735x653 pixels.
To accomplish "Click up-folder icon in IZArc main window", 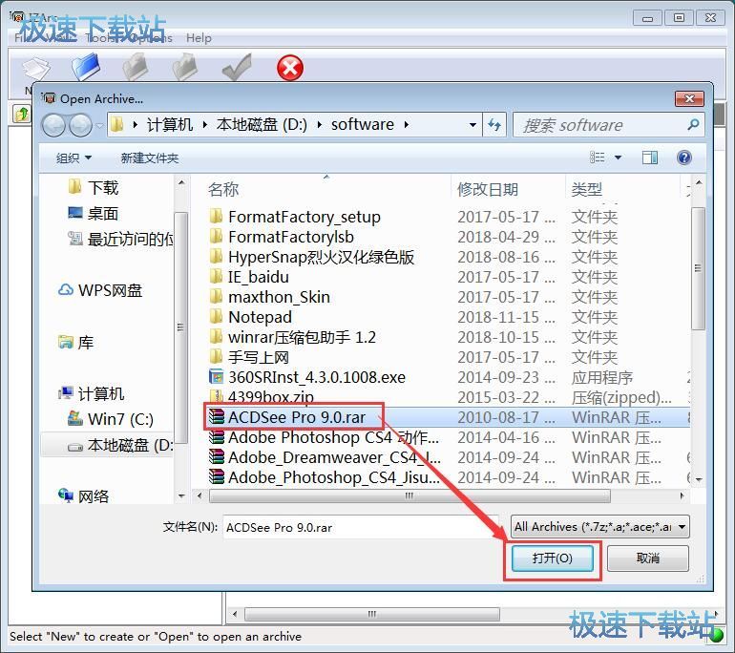I will click(22, 114).
